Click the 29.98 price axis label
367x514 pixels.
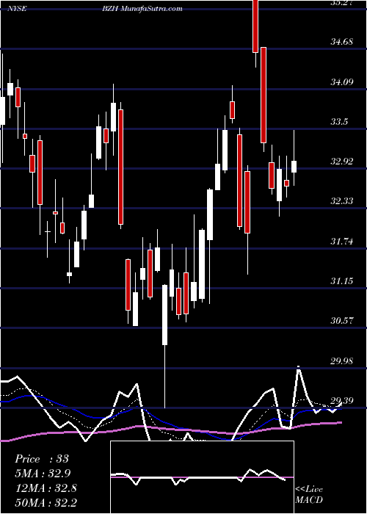[342, 361]
